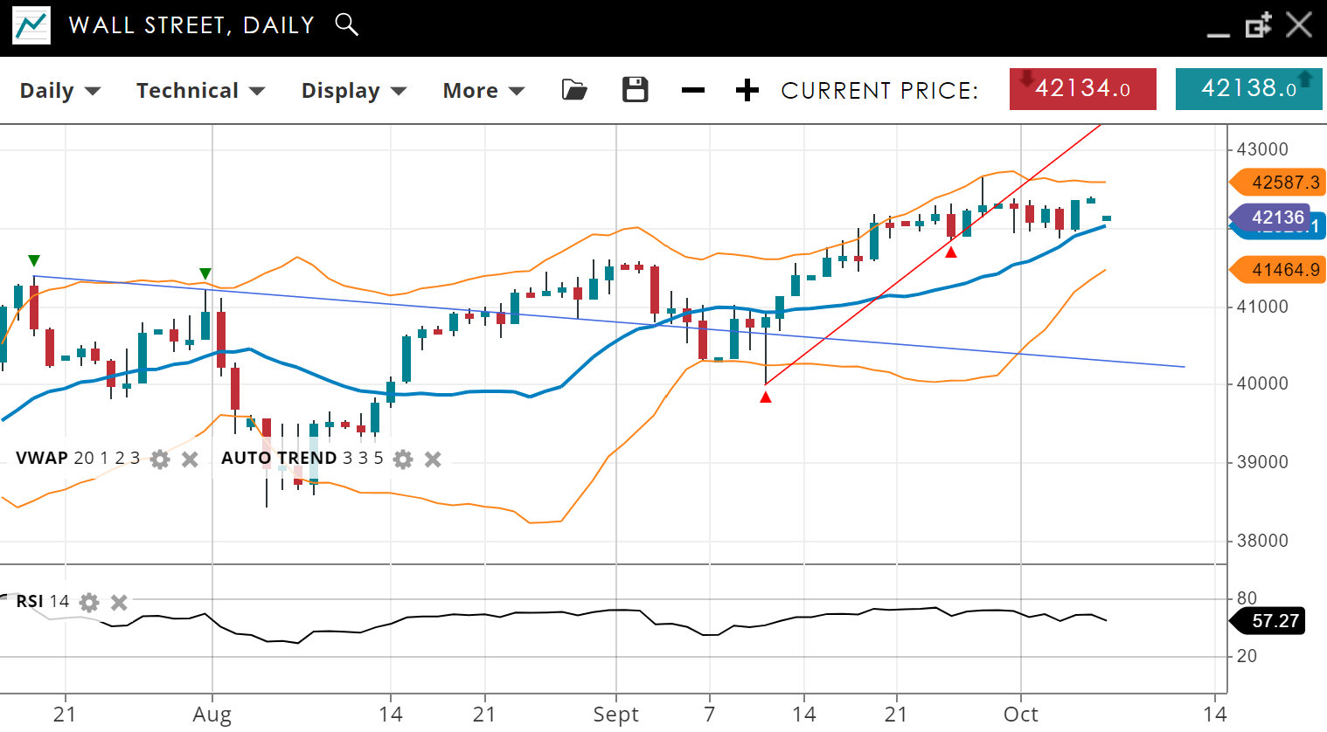
Task: Zoom in using the plus icon
Action: pyautogui.click(x=747, y=90)
